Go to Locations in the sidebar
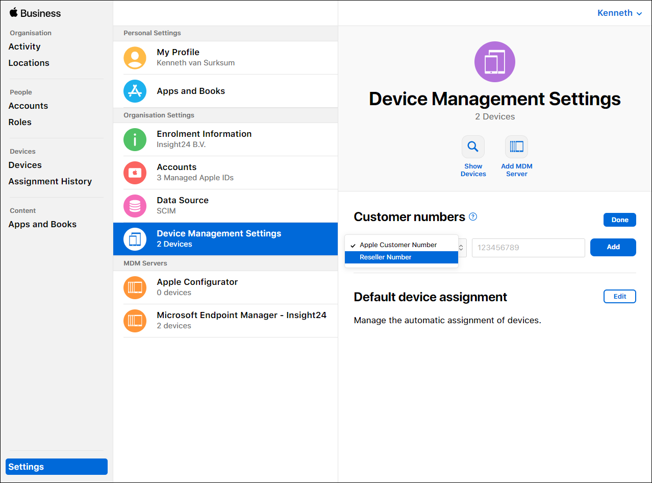The height and width of the screenshot is (483, 652). (x=29, y=63)
